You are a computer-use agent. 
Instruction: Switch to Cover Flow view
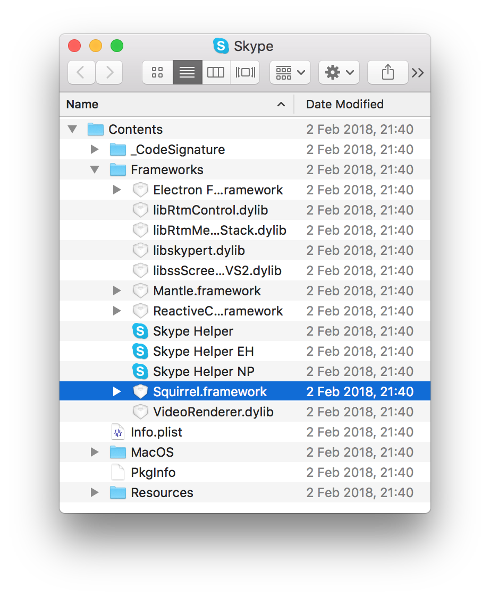245,72
